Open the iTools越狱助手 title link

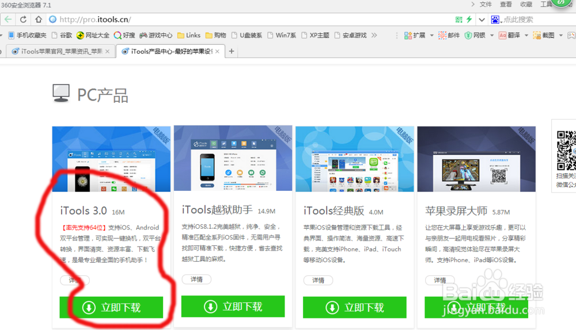pos(217,210)
